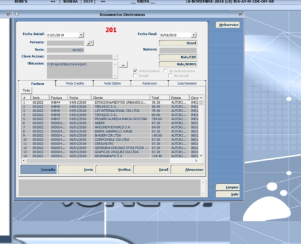Click the Consulta button

tap(38, 170)
